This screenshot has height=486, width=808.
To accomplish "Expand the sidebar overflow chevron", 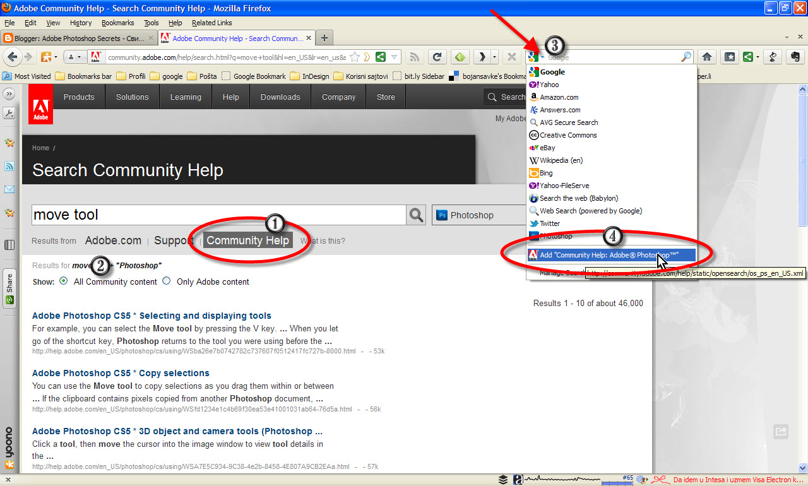I will 9,93.
